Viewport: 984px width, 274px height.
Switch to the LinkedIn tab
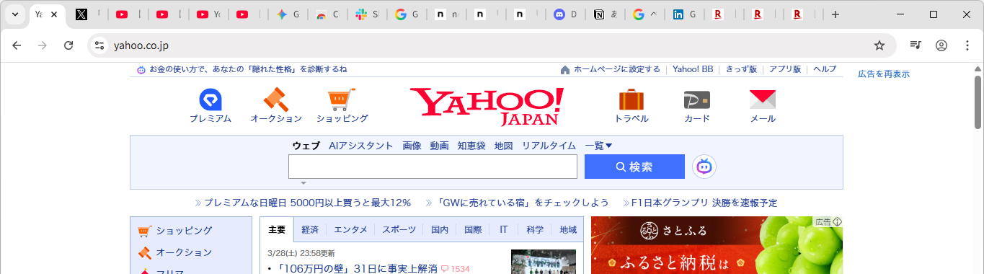pyautogui.click(x=678, y=14)
